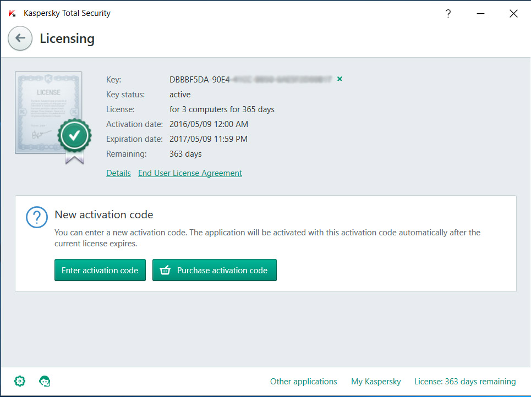The image size is (531, 397).
Task: Open End User License Agreement
Action: pos(190,173)
